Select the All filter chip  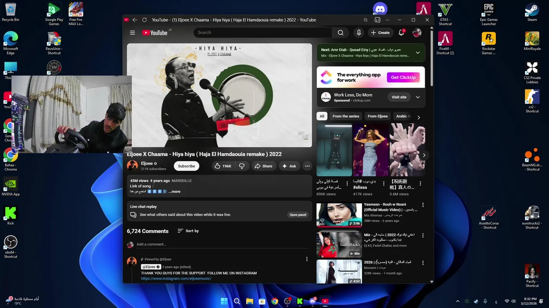point(322,116)
